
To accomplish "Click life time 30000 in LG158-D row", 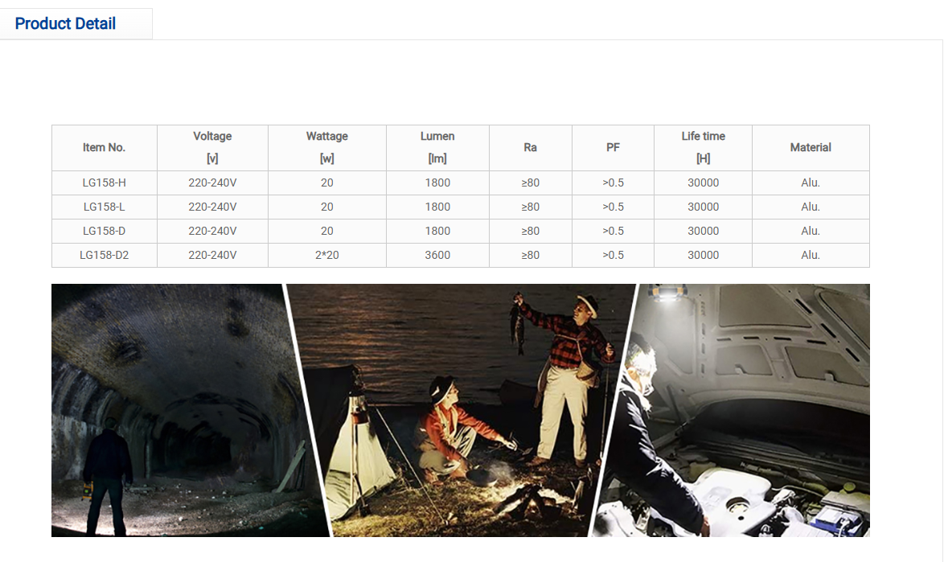I will click(704, 231).
